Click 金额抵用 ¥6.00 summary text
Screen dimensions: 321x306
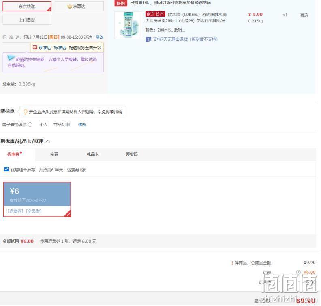point(18,241)
